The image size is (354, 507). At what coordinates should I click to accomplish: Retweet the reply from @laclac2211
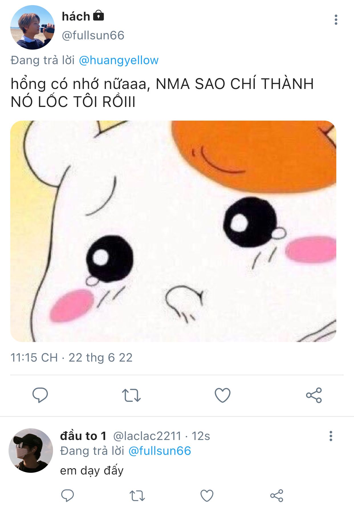pos(137,496)
